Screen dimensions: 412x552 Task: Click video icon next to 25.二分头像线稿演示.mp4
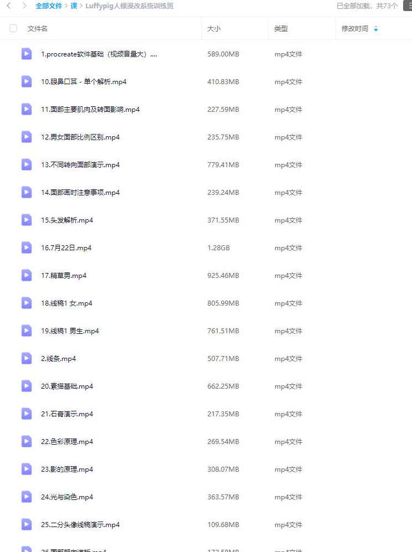[27, 524]
